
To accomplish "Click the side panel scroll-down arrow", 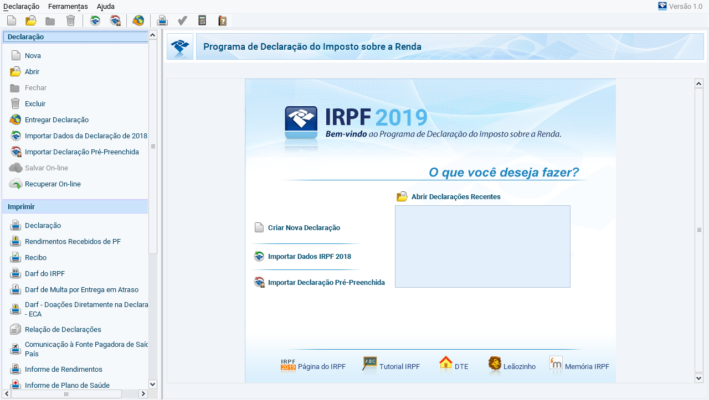I will pos(153,384).
